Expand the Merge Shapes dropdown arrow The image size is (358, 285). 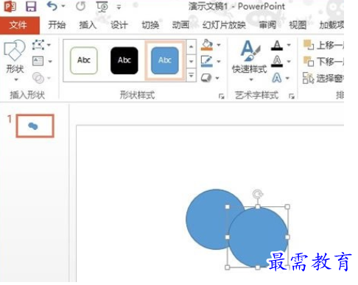(x=49, y=78)
